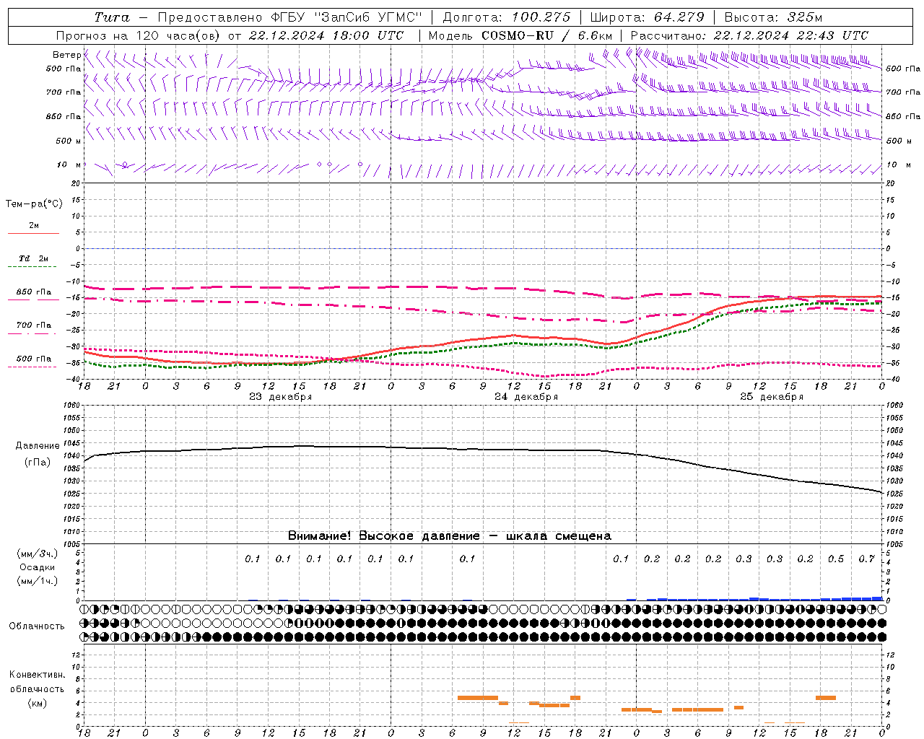Click the "Ветер" wind panel label
Screen dimensions: 924x739
[x=67, y=55]
